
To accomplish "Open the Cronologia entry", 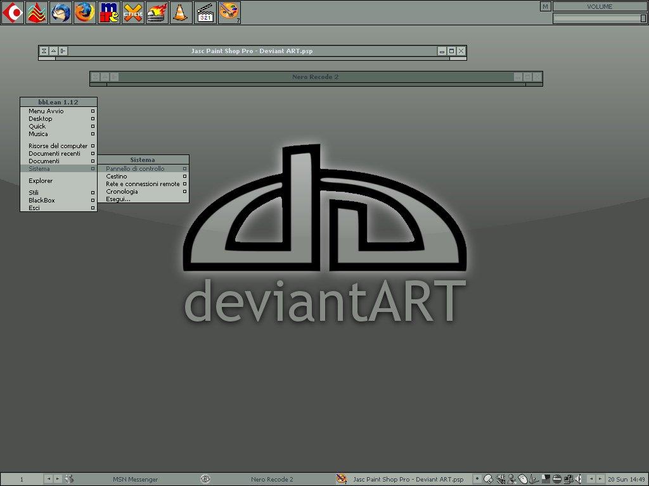I will coord(143,192).
